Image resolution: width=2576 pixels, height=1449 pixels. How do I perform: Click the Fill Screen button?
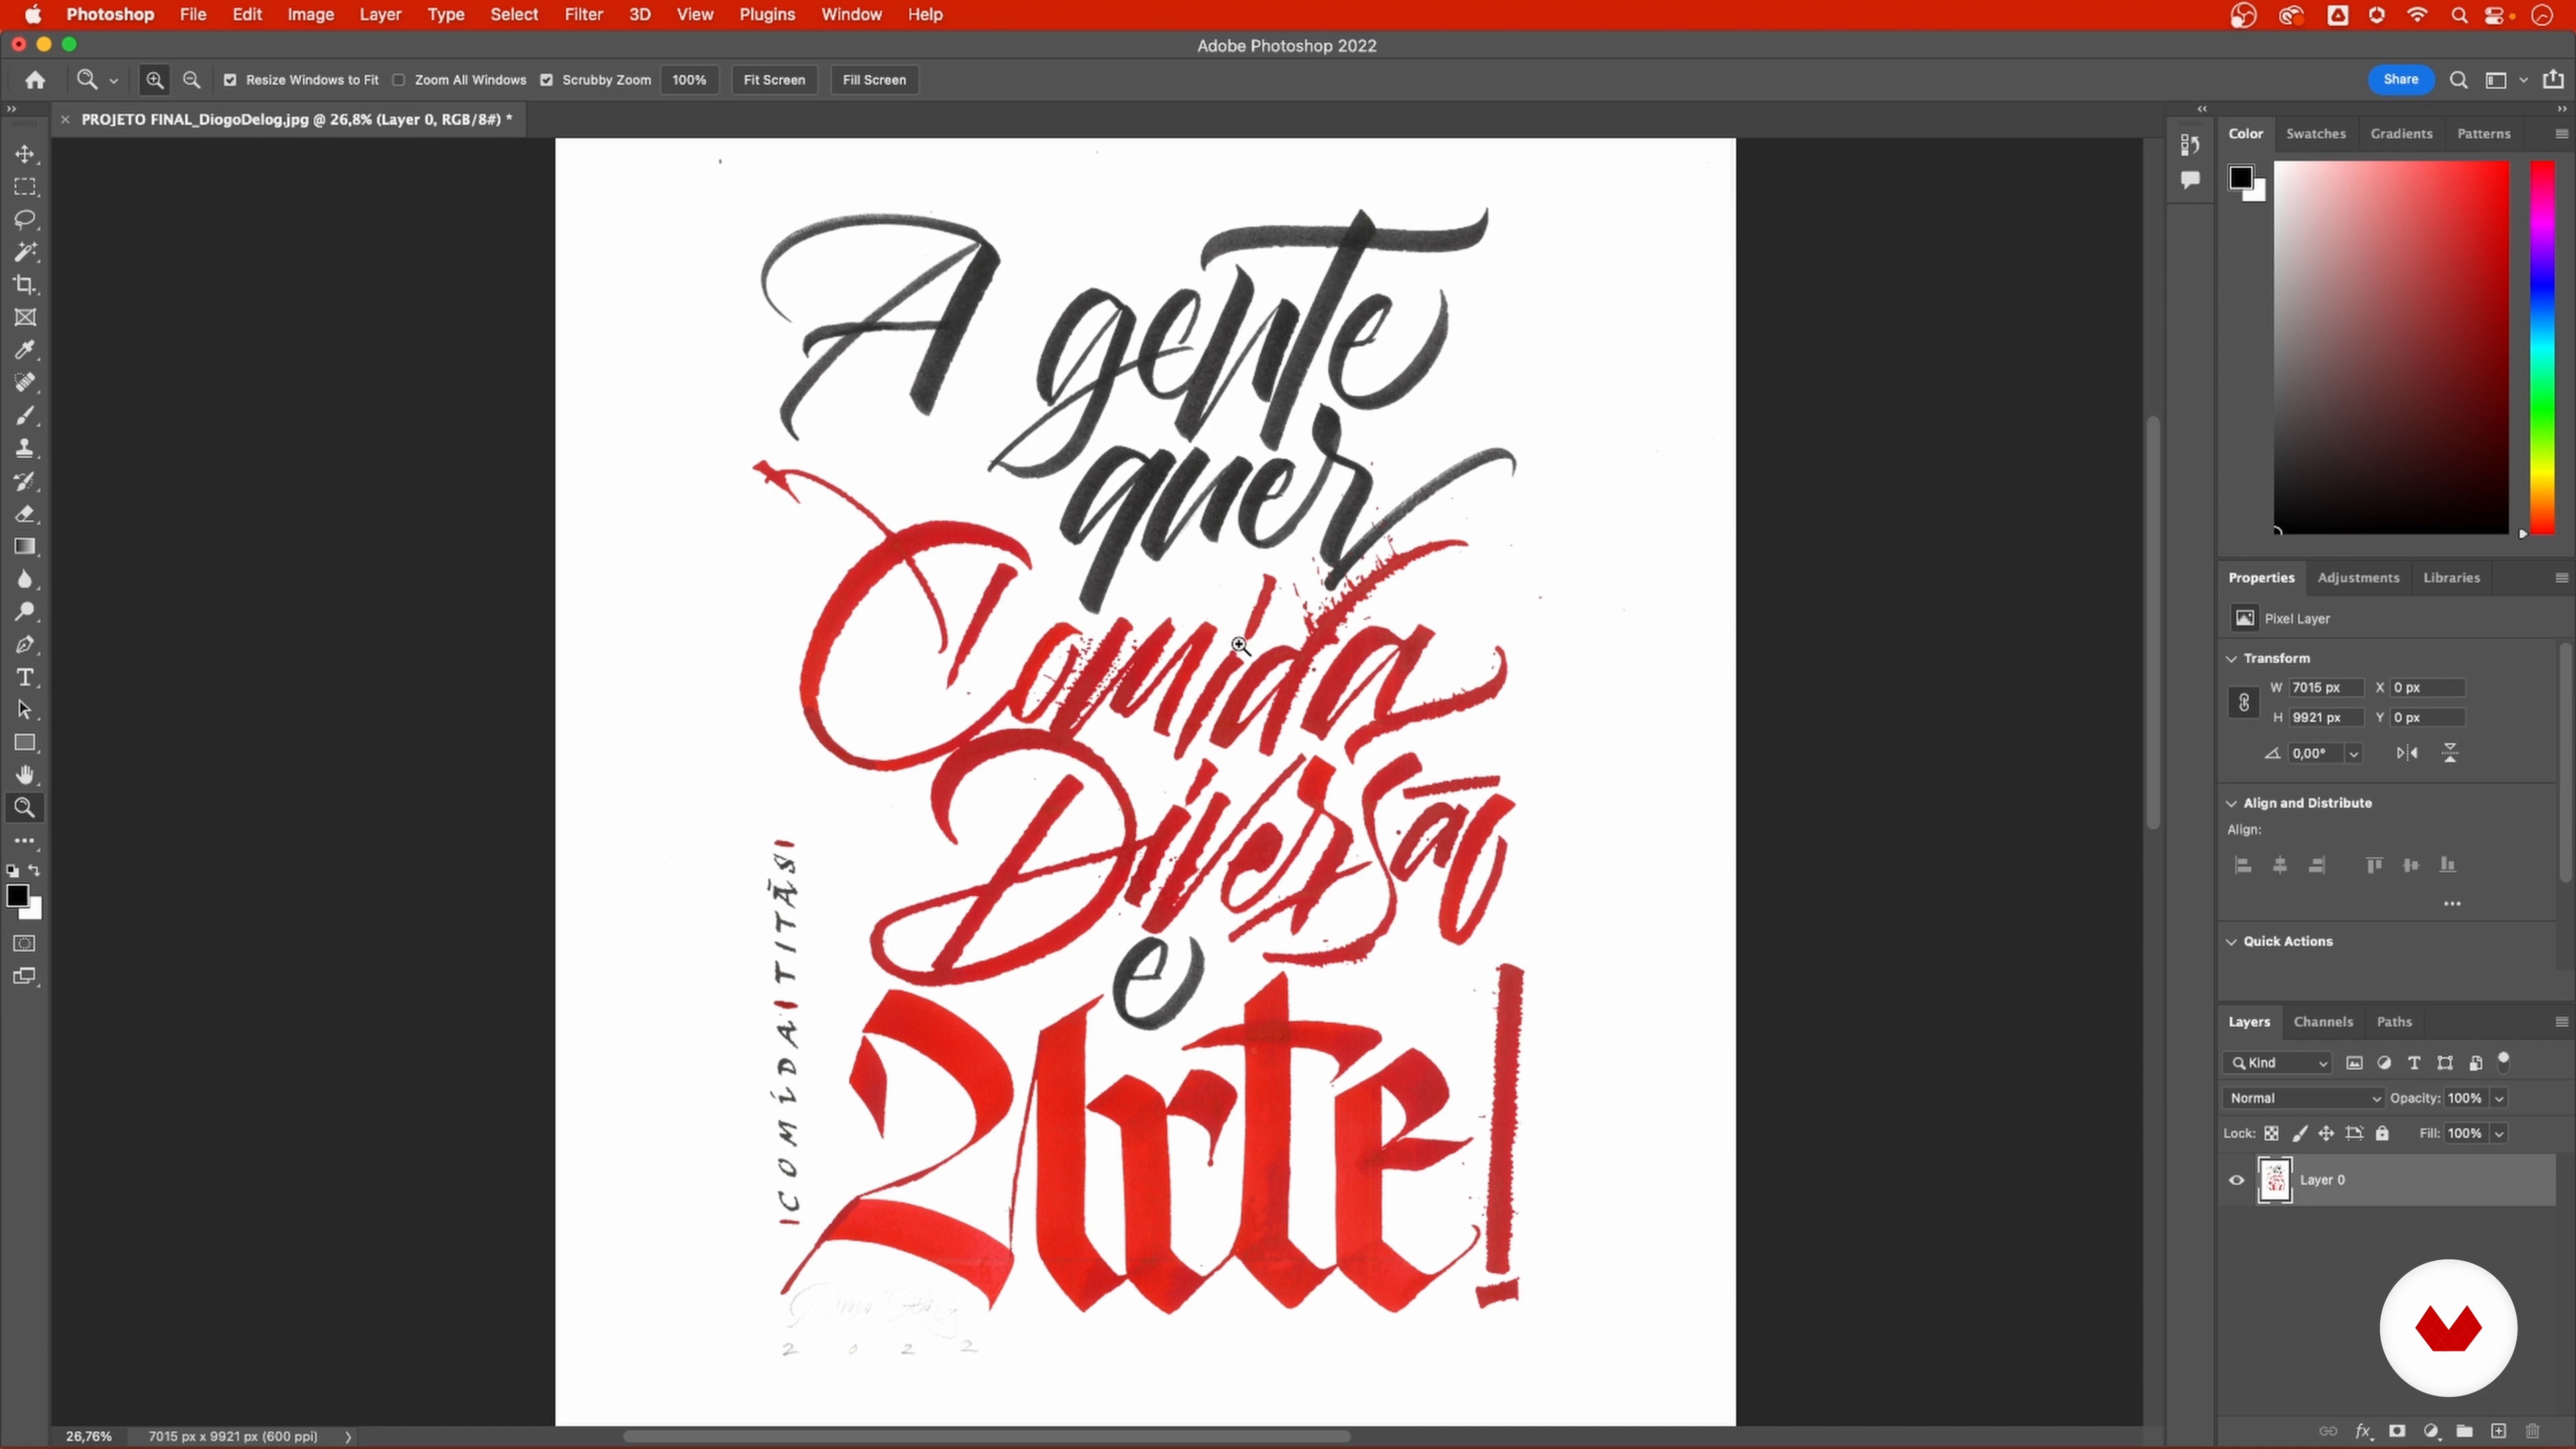point(874,80)
